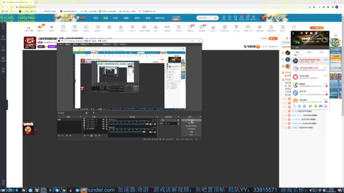The image size is (344, 193).
Task: Switch to 消息 messages tab in QQ
Action: click(x=297, y=52)
